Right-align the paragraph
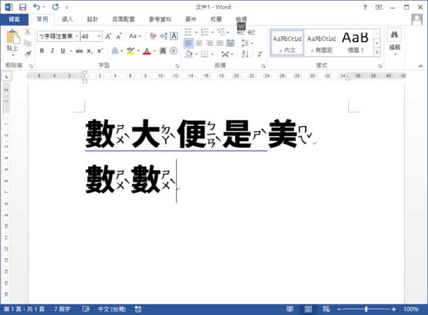Screen dimensions: 428x315 pyautogui.click(x=209, y=43)
